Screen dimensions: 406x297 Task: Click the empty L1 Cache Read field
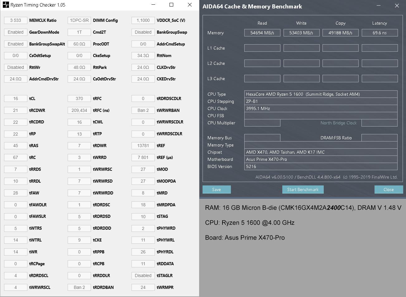[262, 48]
